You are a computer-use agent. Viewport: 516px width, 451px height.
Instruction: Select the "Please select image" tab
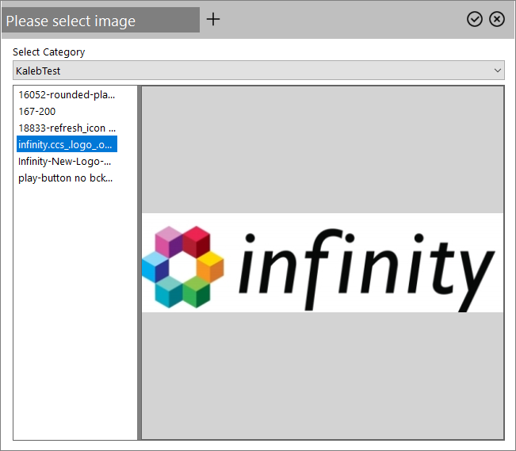pos(101,20)
